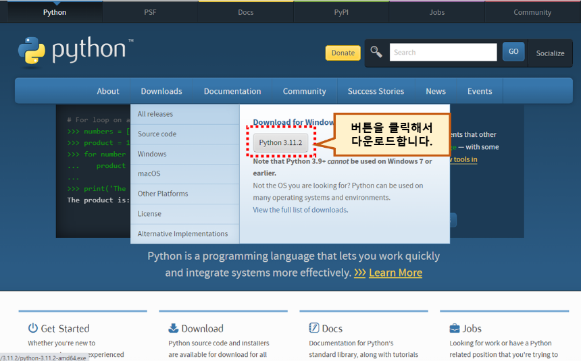This screenshot has width=581, height=361.
Task: Click the yellow Donate button
Action: [x=343, y=53]
